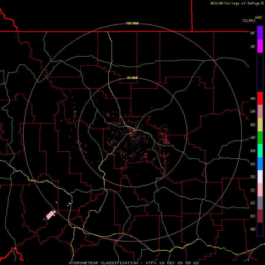Screen dimensions: 265x265
Task: Select the DS white legend swatch
Action: click(260, 177)
